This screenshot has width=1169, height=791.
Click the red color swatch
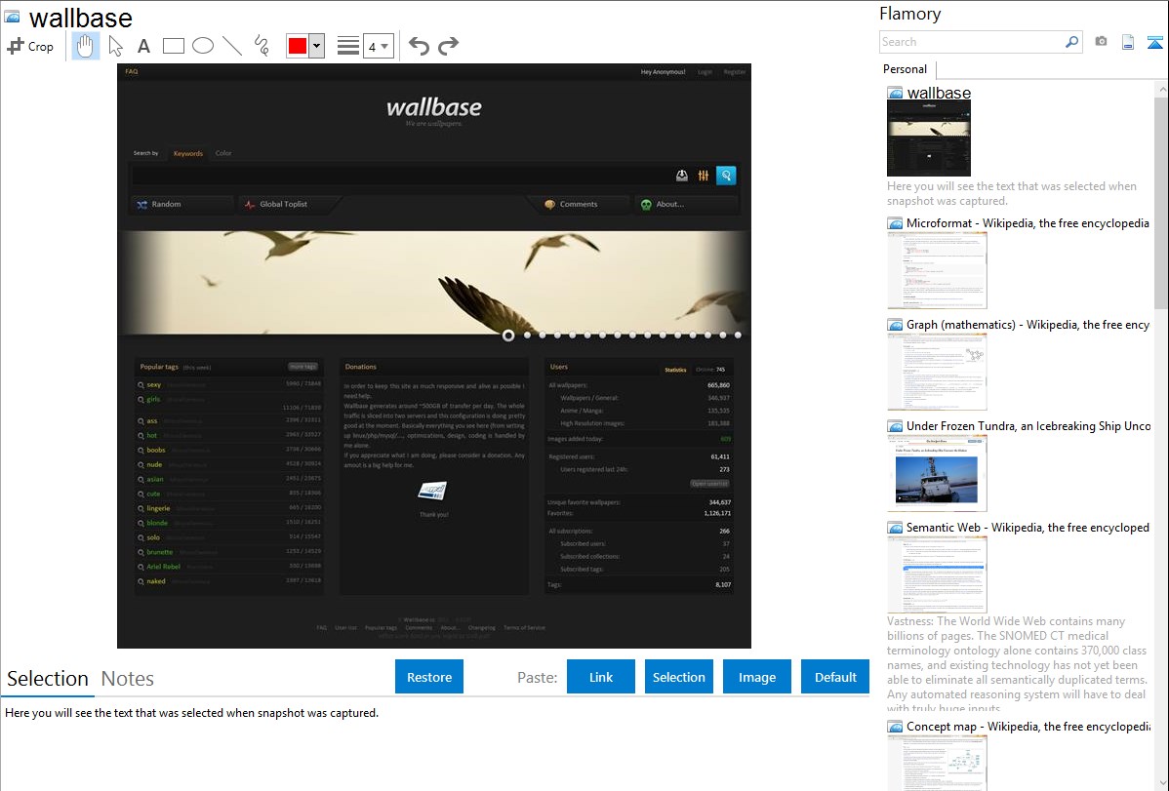point(297,46)
